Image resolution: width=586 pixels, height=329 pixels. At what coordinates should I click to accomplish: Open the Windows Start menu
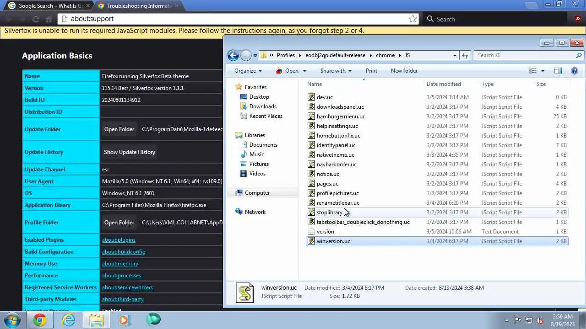point(12,320)
